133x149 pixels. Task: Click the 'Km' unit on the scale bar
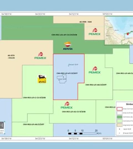99,133
